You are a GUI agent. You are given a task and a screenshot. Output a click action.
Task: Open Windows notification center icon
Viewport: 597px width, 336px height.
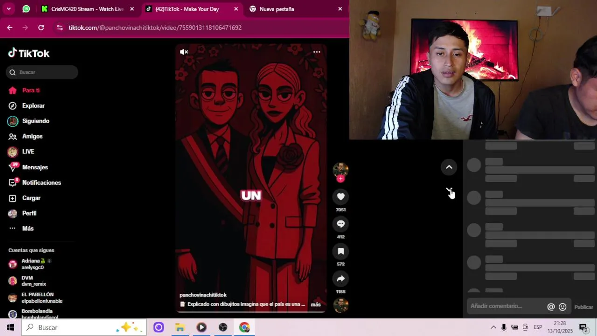(x=583, y=328)
